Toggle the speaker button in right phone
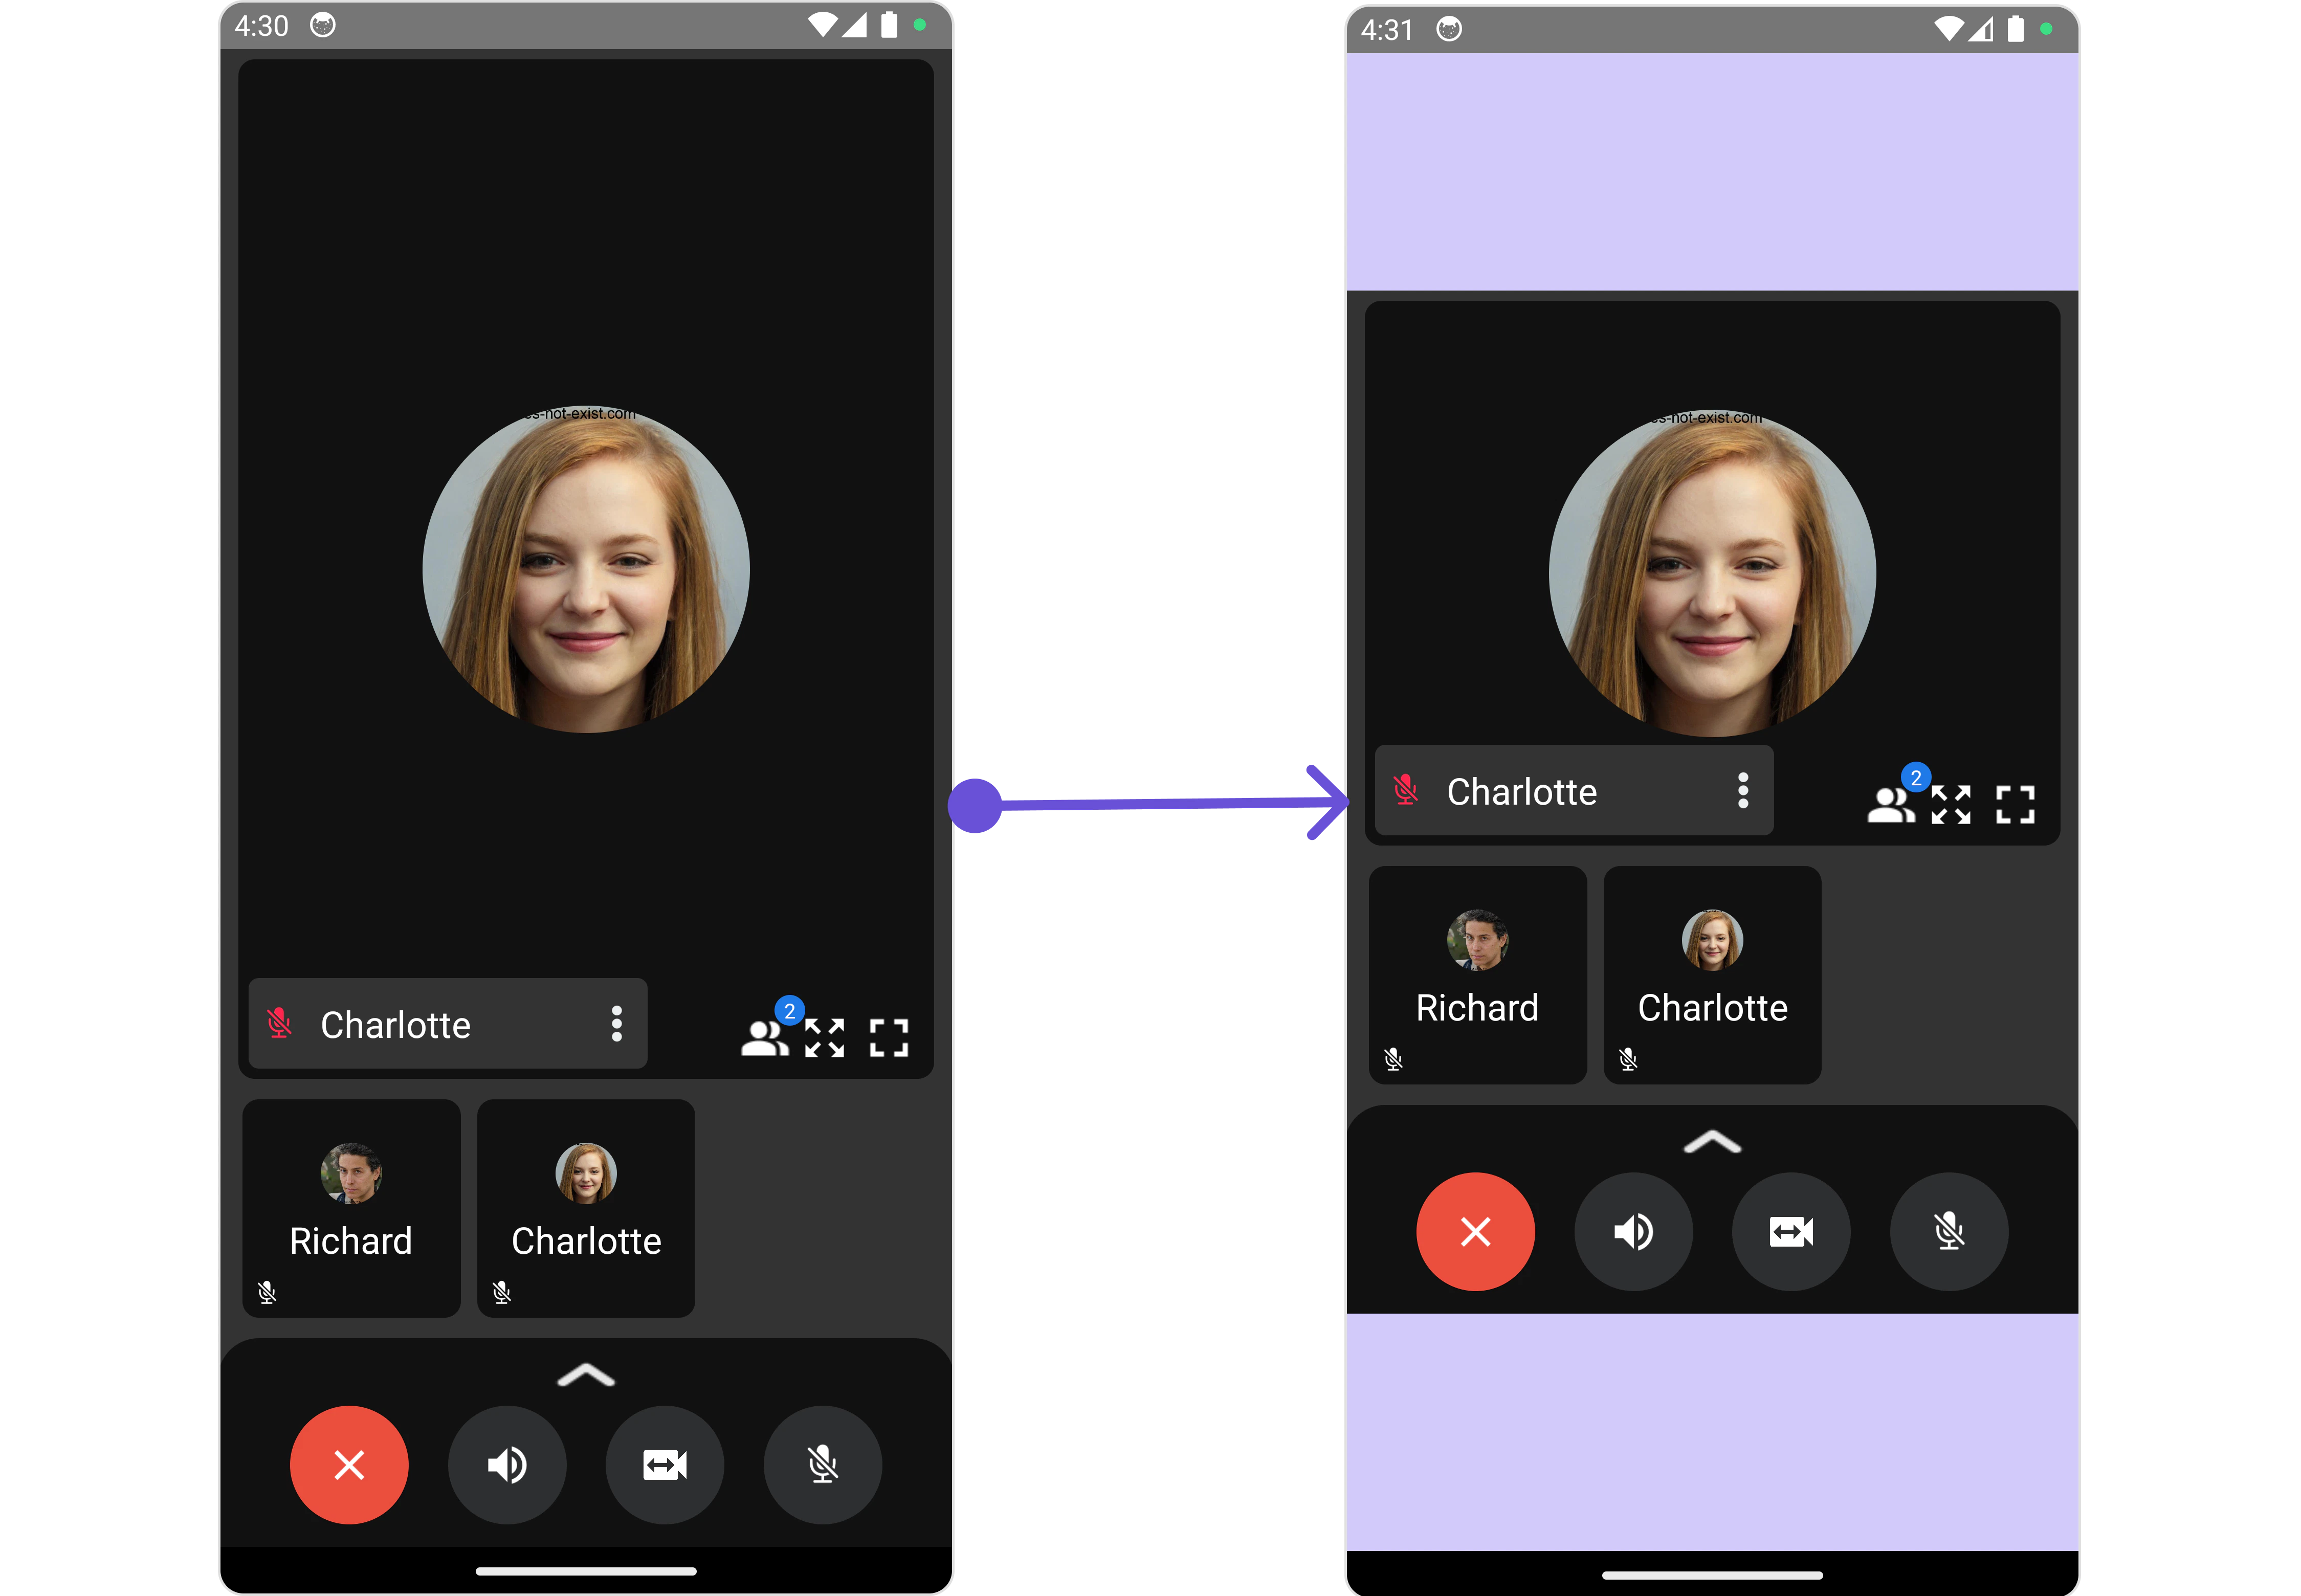This screenshot has height=1596, width=2301. pyautogui.click(x=1633, y=1232)
